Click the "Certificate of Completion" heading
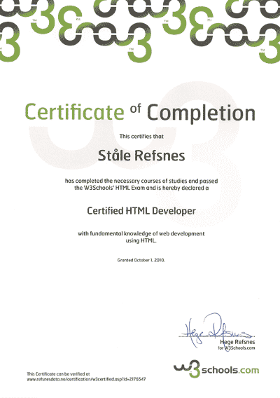The width and height of the screenshot is (280, 398). coord(140,113)
